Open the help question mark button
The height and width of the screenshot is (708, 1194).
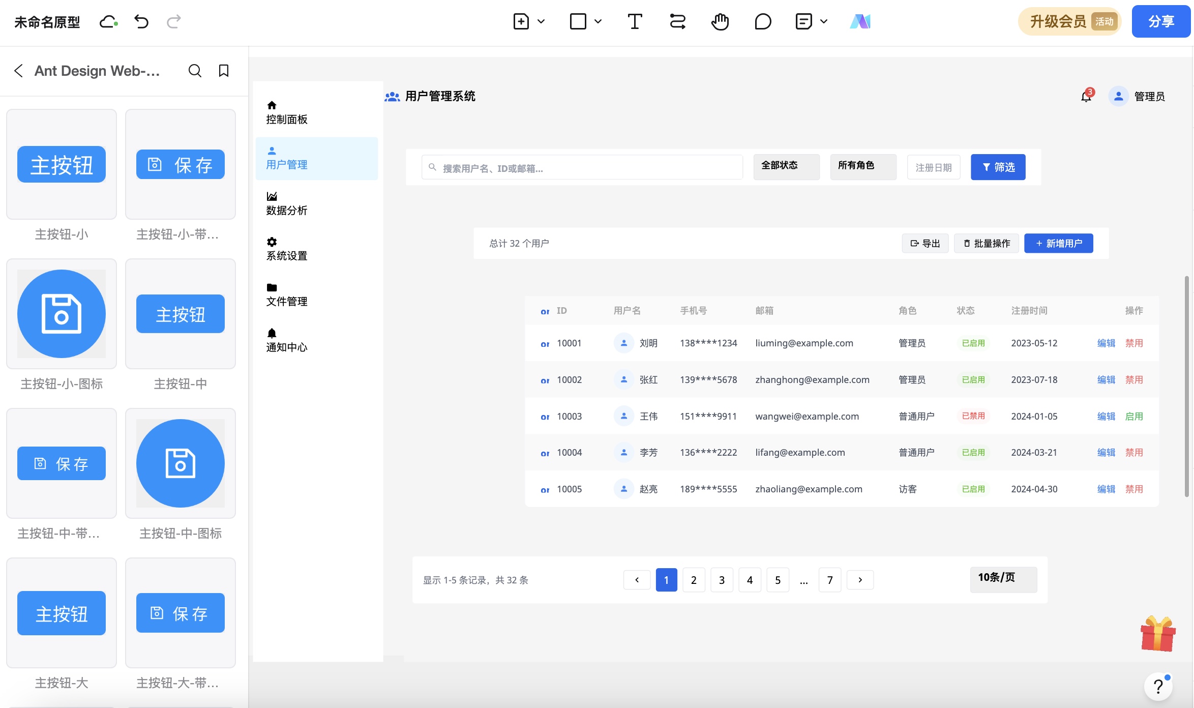coord(1158,687)
